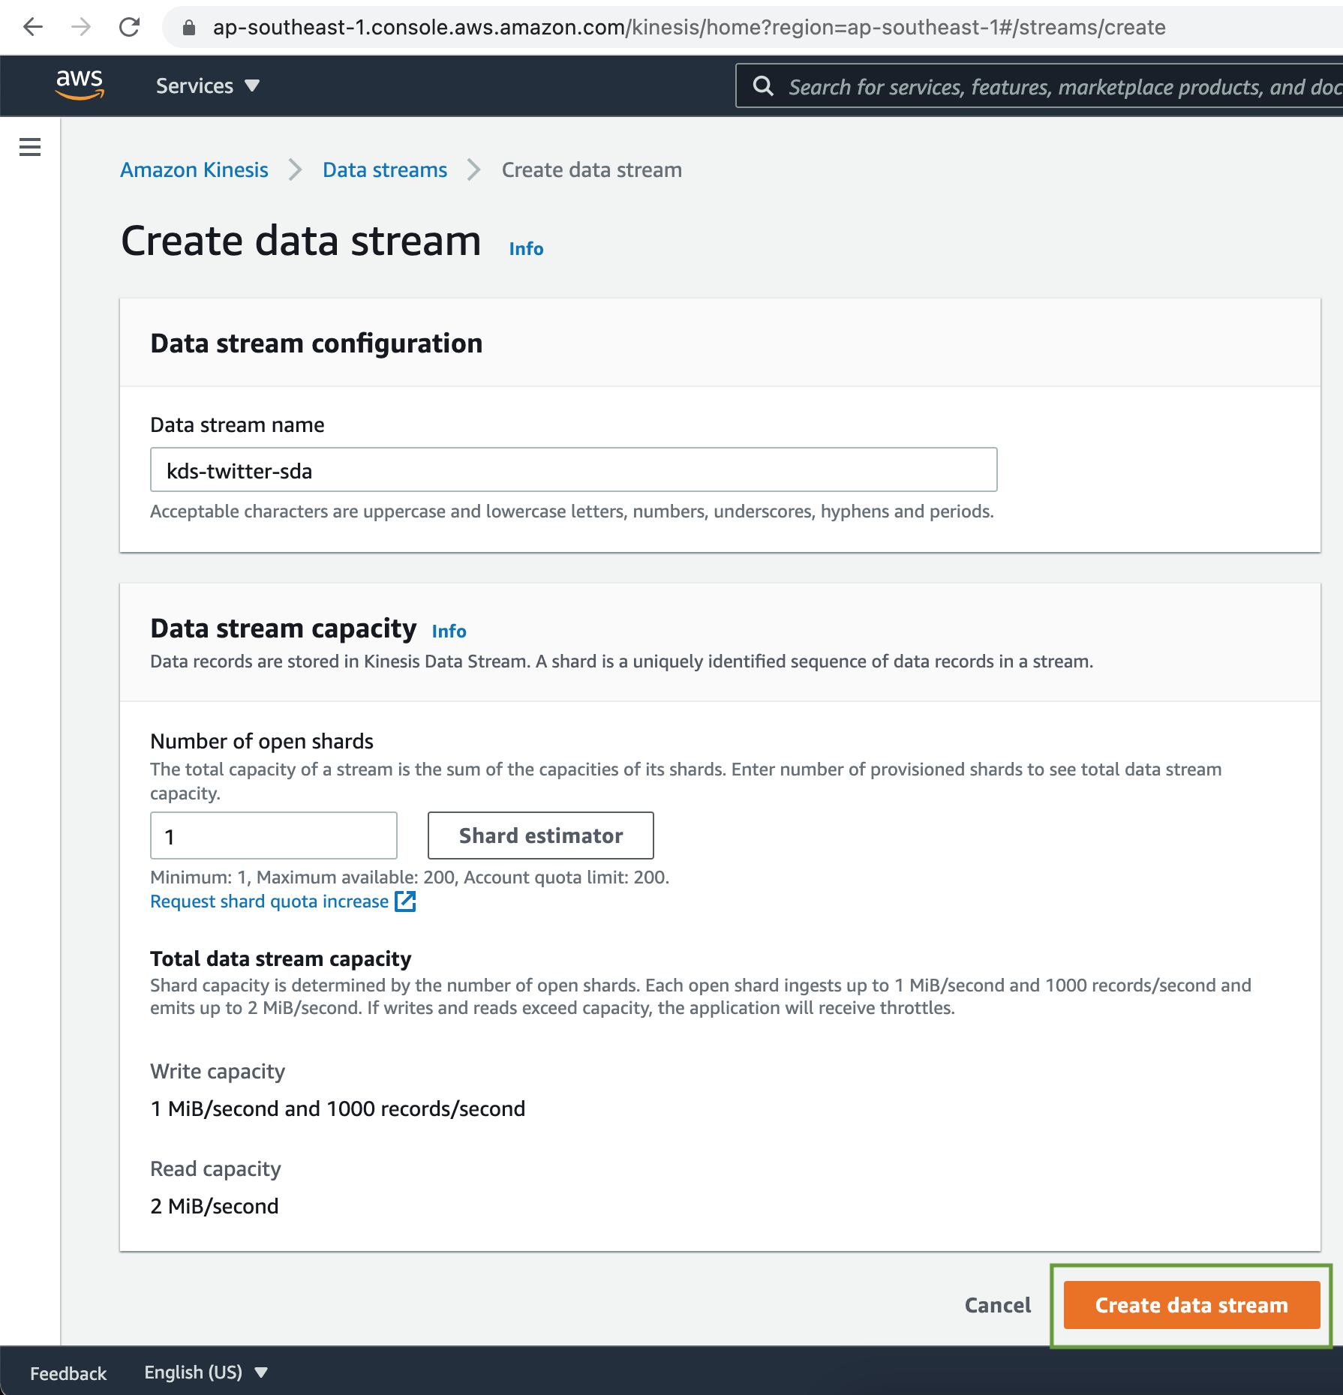Screen dimensions: 1343x1395
Task: Click the 'Total data stream capacity' heading
Action: (281, 958)
